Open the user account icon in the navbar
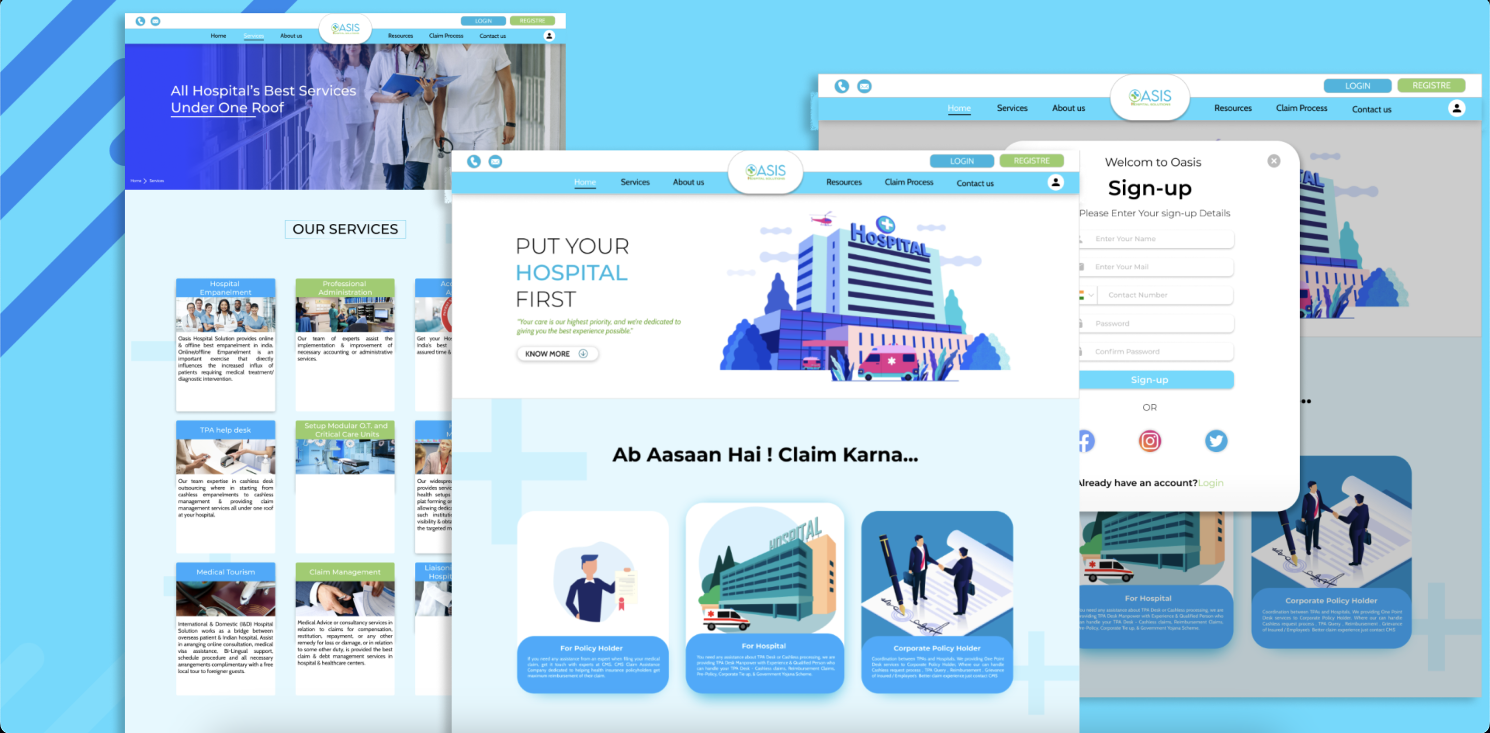 click(1056, 182)
